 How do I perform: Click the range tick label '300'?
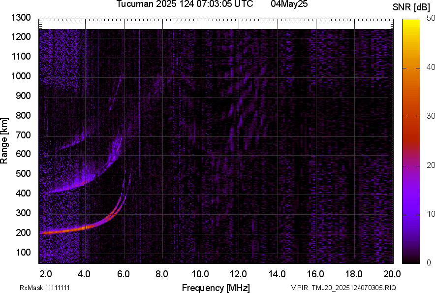[x=23, y=213]
